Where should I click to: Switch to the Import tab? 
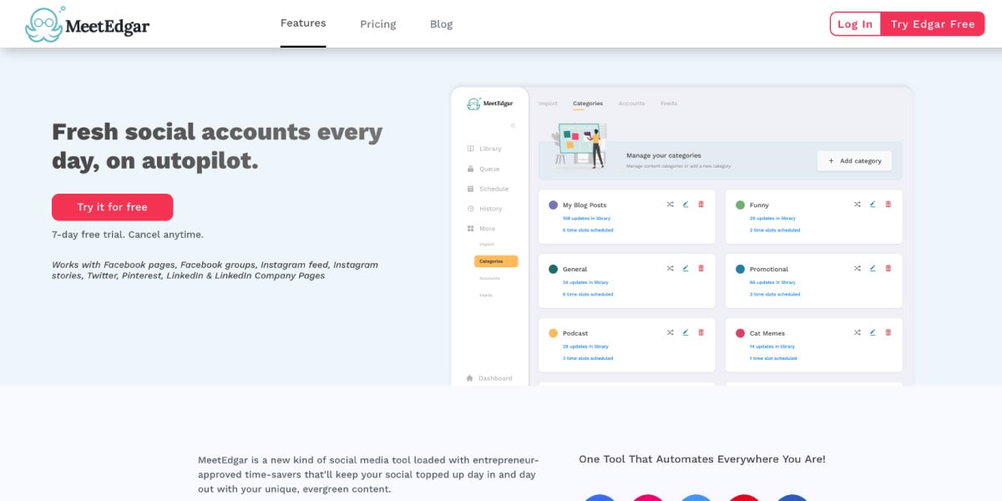(x=548, y=104)
